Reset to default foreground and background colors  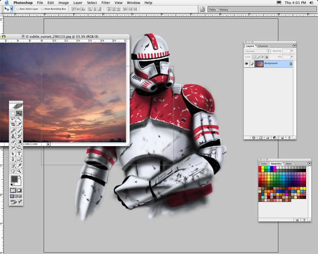12,185
